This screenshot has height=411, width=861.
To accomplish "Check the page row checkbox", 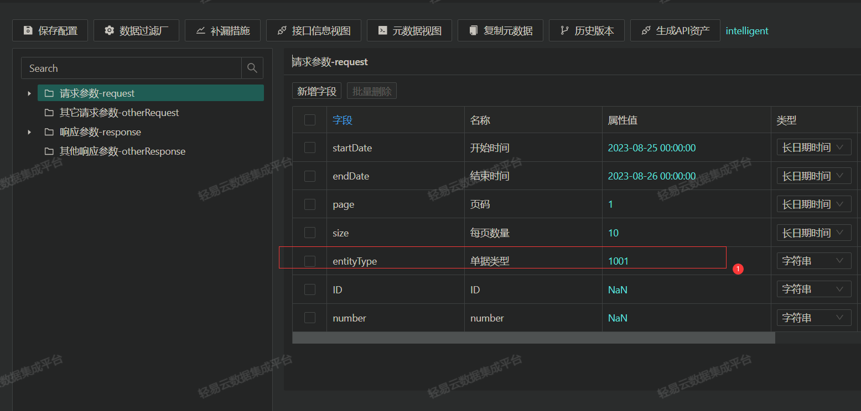I will point(310,204).
